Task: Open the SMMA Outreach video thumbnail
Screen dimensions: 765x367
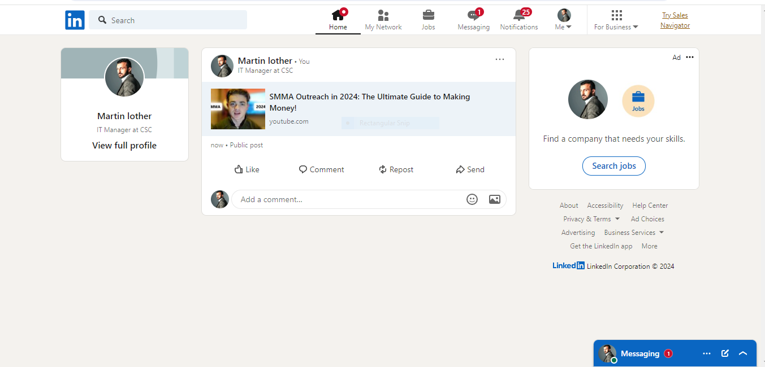Action: tap(238, 109)
